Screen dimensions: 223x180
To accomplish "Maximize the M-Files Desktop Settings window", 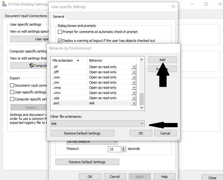I will tap(206, 4).
